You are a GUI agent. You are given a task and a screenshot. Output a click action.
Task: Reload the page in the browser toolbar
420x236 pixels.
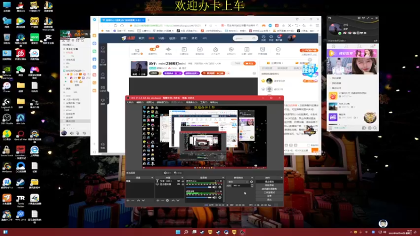point(115,25)
